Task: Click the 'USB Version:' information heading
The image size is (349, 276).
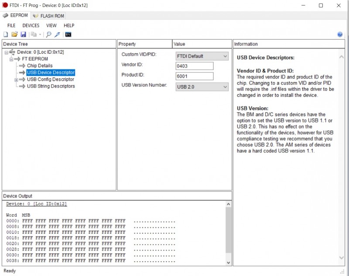Action: (x=253, y=108)
